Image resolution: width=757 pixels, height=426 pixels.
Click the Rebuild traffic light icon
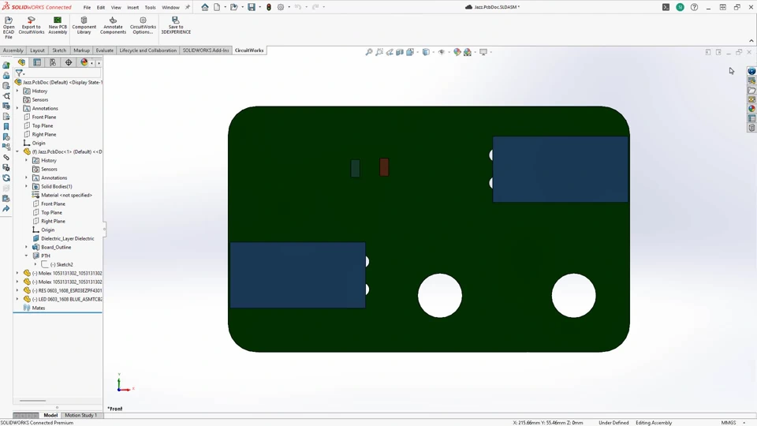point(269,7)
